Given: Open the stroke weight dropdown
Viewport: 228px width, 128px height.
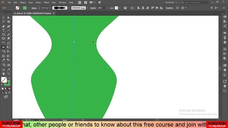Looking at the screenshot, I should pos(50,8).
